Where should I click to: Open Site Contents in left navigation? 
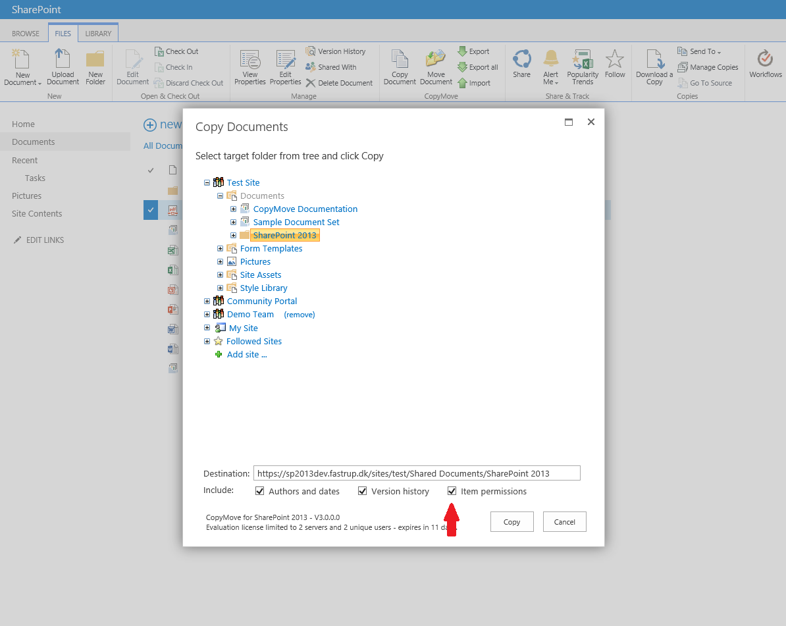[37, 213]
